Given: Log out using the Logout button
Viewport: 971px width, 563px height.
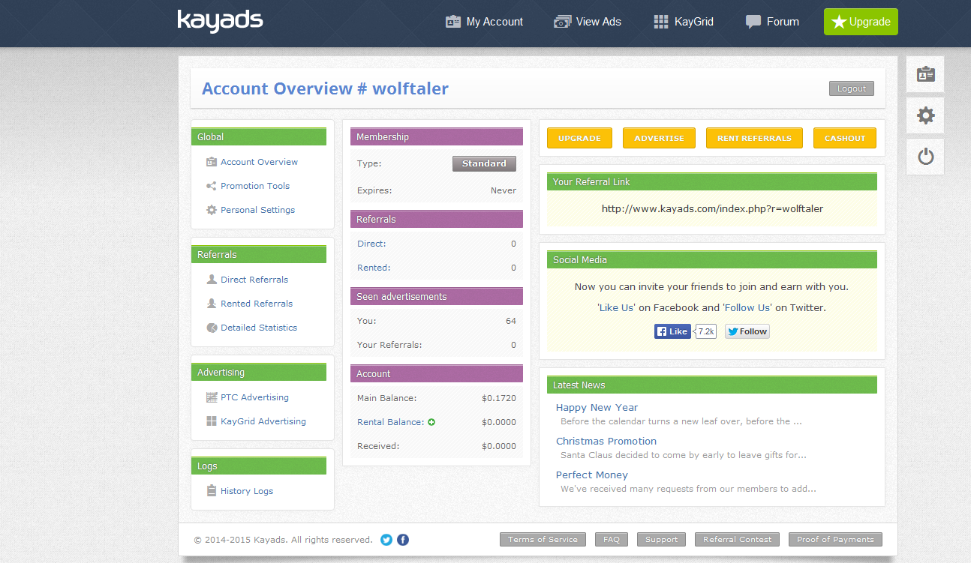Looking at the screenshot, I should pos(852,88).
